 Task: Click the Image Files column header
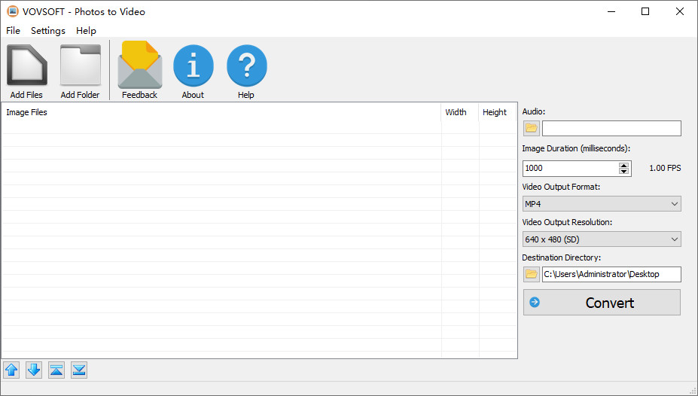pyautogui.click(x=221, y=113)
